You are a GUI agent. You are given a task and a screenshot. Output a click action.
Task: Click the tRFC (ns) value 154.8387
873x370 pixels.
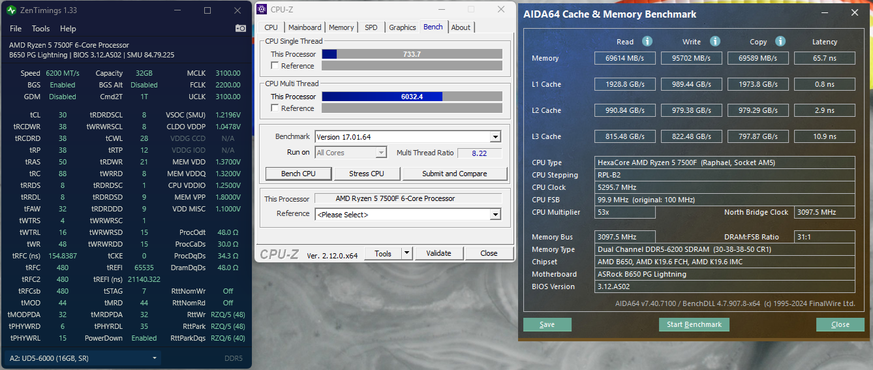pyautogui.click(x=63, y=256)
